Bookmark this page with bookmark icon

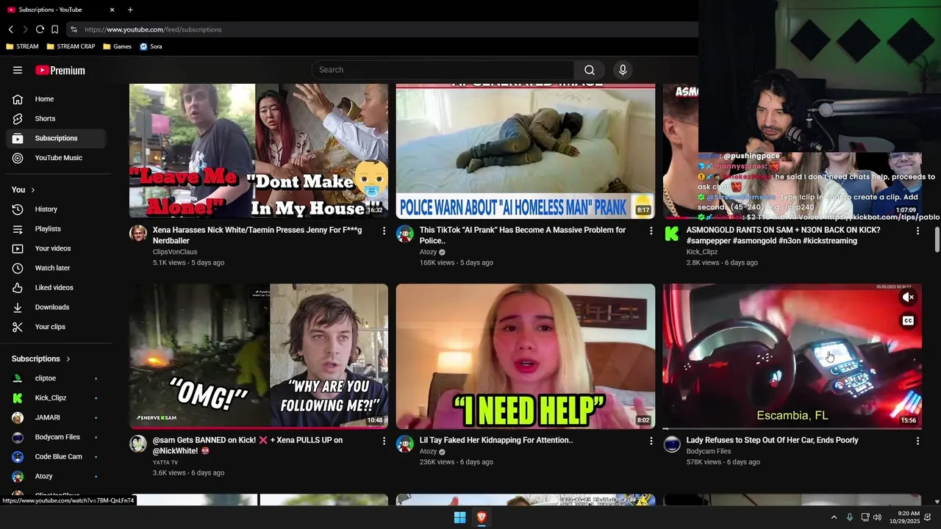54,29
